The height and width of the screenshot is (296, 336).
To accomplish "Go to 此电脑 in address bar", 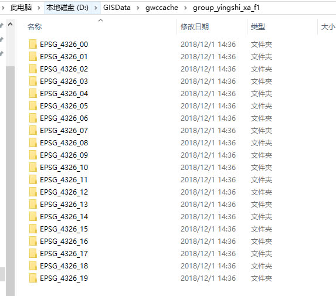I will [21, 8].
